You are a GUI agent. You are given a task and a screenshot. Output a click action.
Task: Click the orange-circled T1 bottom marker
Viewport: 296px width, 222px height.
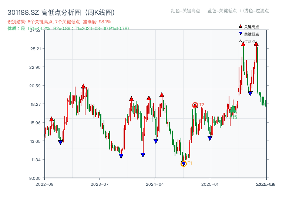coord(184,164)
